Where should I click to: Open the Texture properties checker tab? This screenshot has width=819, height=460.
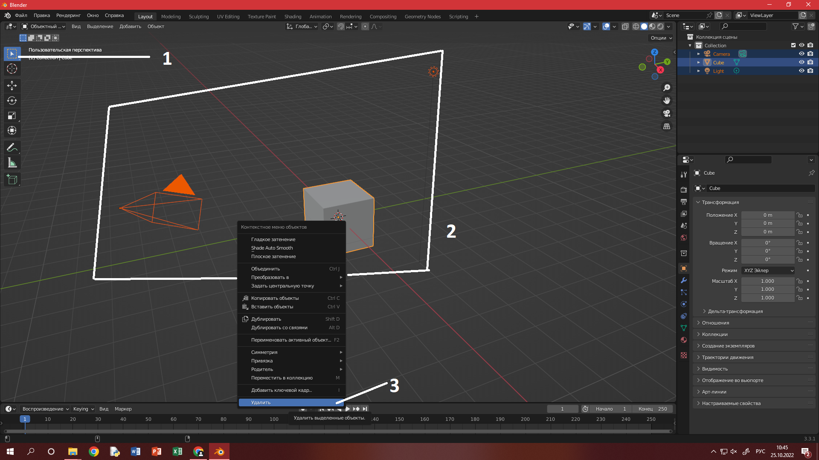[684, 355]
